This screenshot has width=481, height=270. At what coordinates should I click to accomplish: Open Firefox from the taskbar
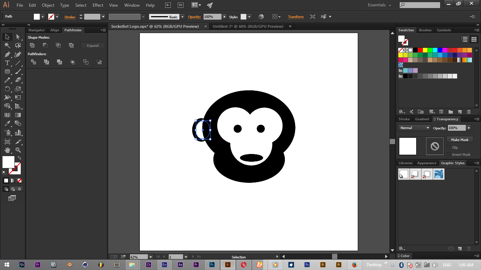coord(355,265)
